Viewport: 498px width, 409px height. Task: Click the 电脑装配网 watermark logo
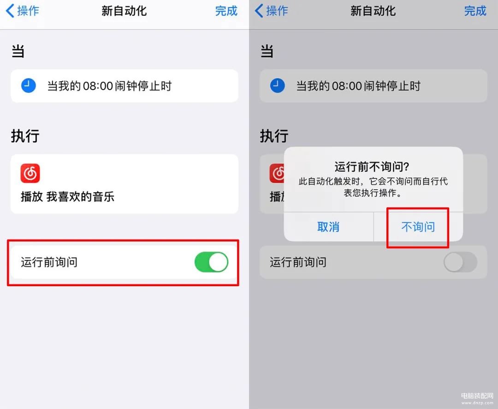[x=477, y=398]
